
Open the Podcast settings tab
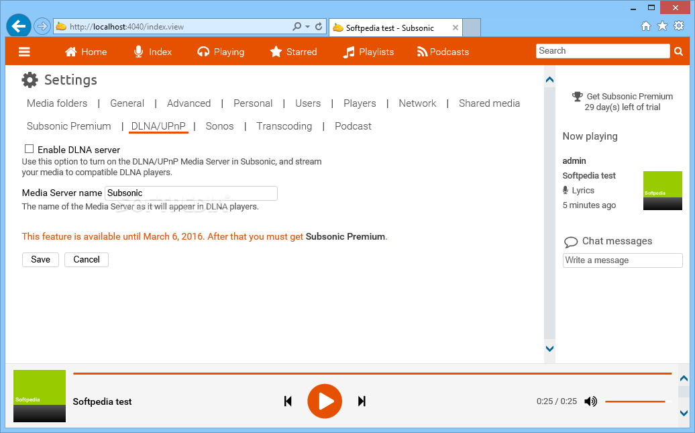coord(353,126)
